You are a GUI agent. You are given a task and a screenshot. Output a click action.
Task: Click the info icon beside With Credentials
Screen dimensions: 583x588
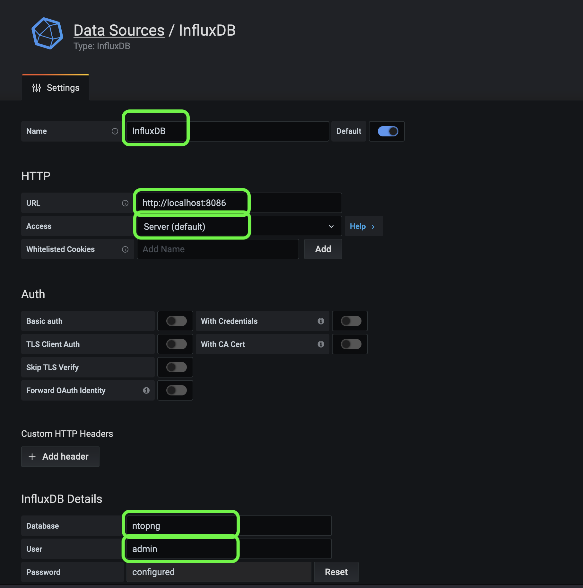[x=321, y=321]
